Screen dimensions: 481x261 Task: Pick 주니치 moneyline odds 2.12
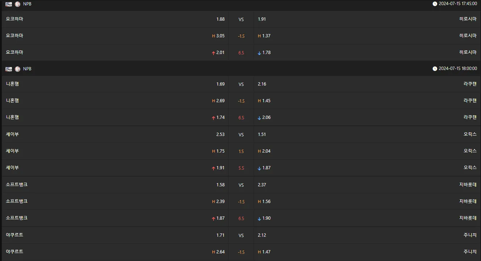click(262, 235)
